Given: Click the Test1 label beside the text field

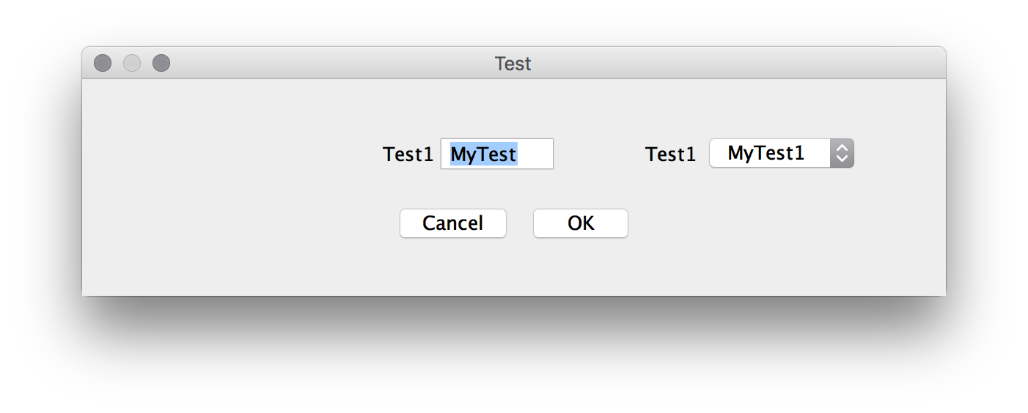Looking at the screenshot, I should 408,155.
